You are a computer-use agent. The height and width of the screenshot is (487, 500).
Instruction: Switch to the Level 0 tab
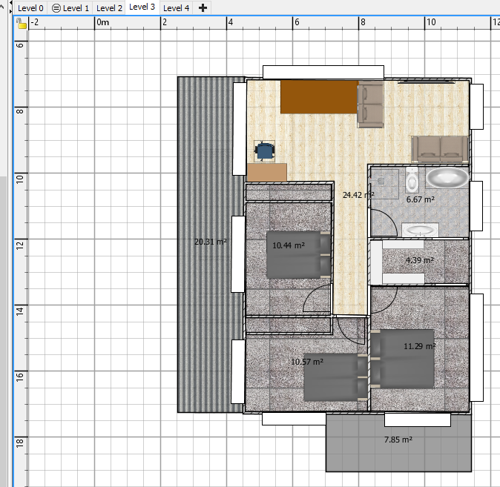point(30,8)
